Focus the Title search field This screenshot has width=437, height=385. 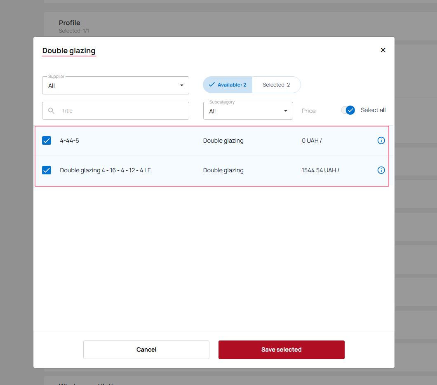[x=124, y=111]
